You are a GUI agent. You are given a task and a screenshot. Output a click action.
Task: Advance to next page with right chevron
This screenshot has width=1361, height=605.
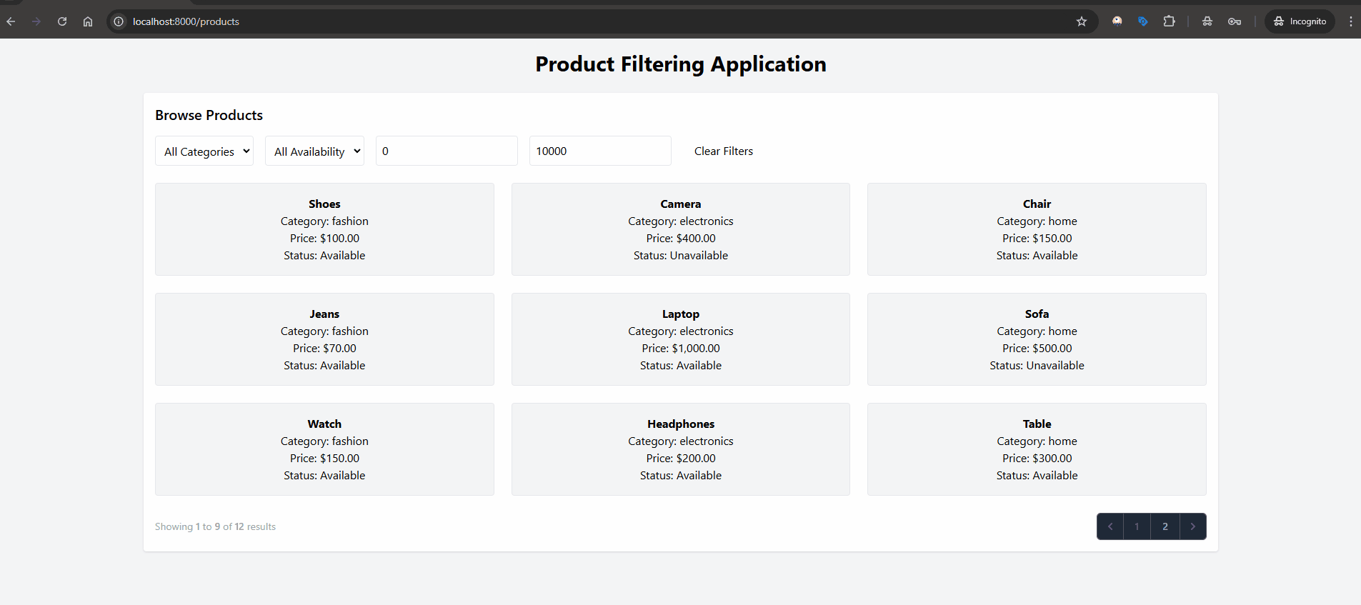coord(1192,526)
